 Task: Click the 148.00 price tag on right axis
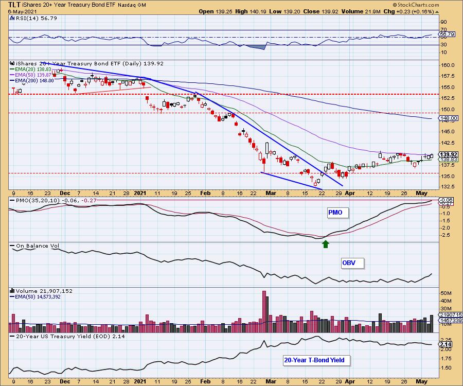click(449, 118)
